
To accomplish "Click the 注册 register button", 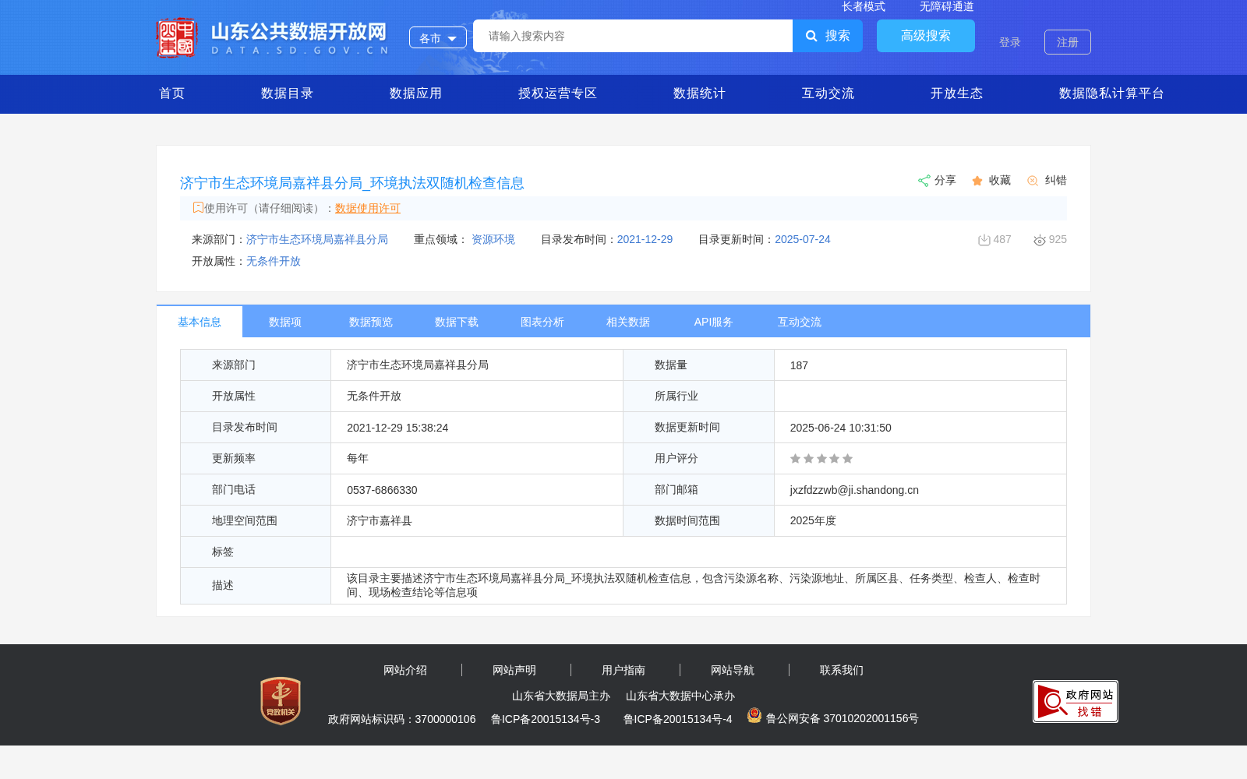I will pos(1068,42).
